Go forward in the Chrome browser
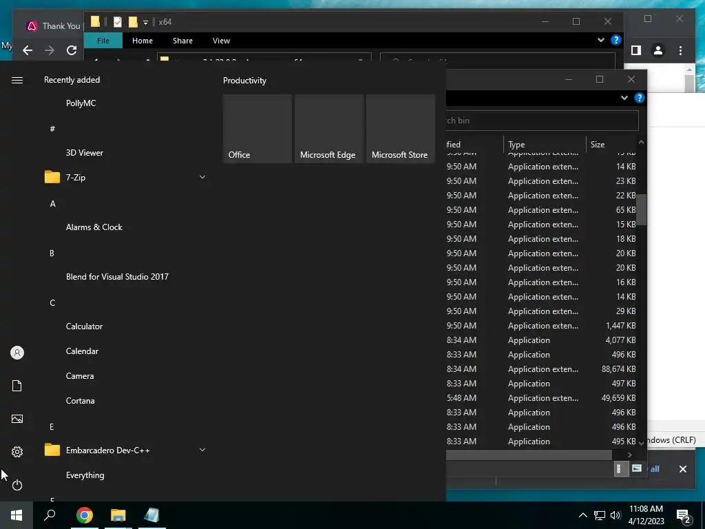Screen dimensions: 705x529 [50, 50]
